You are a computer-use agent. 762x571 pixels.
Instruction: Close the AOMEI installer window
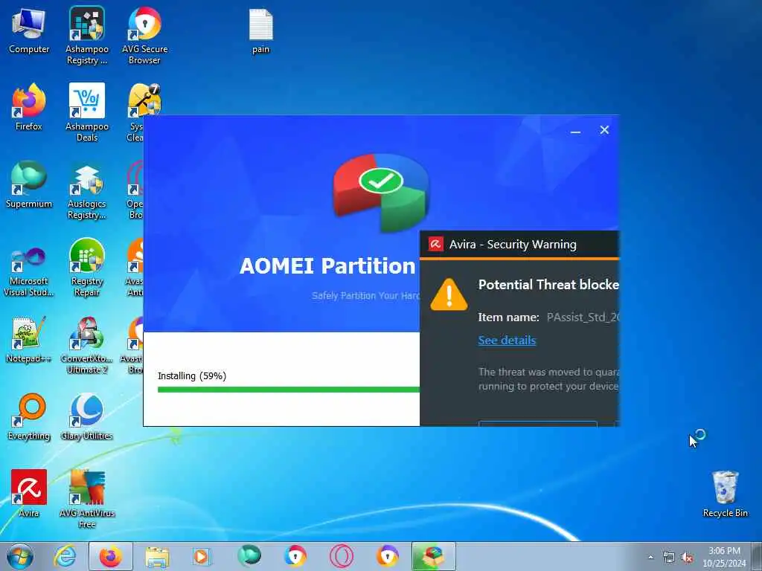click(x=604, y=129)
